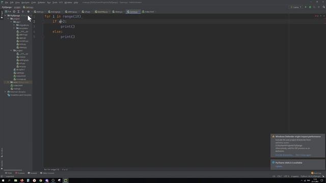Change the CRLF line separator selector
This screenshot has height=183, width=326.
[x=280, y=176]
